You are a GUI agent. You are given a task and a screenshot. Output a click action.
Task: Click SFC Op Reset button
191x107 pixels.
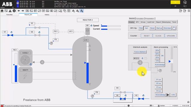152,28
